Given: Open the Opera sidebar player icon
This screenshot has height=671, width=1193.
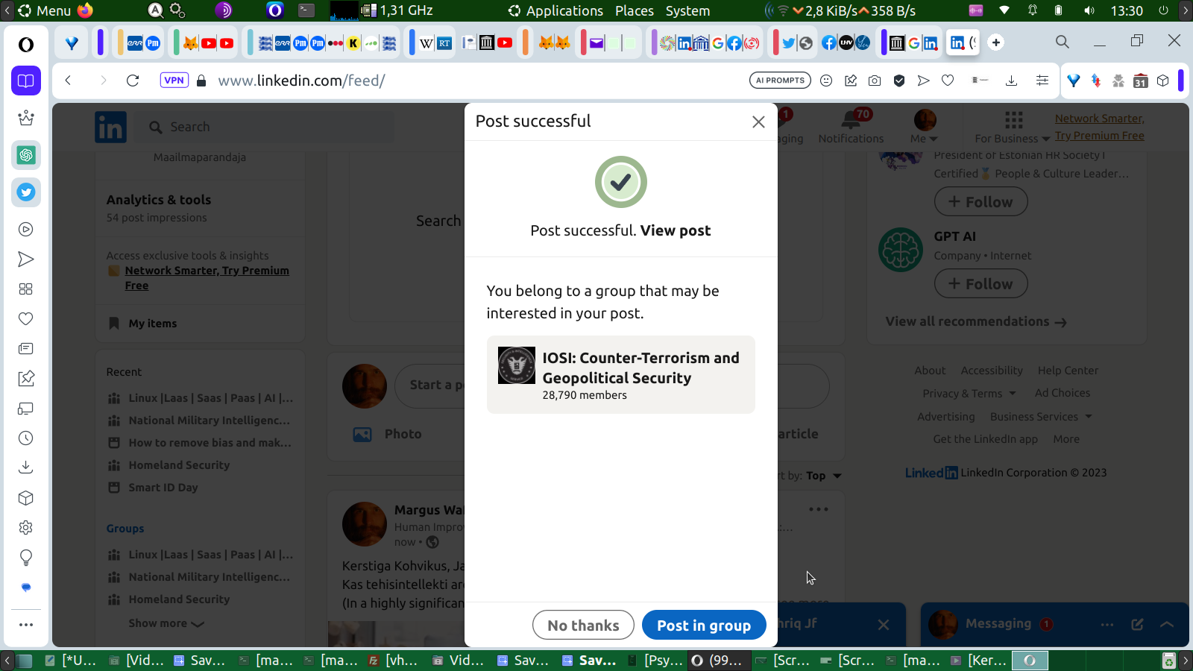Looking at the screenshot, I should [x=26, y=230].
